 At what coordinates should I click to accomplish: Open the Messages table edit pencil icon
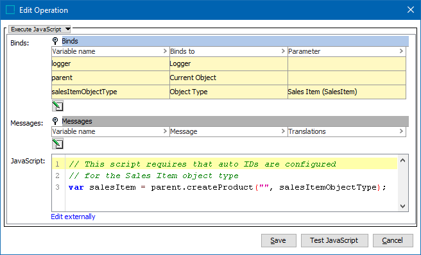click(58, 144)
